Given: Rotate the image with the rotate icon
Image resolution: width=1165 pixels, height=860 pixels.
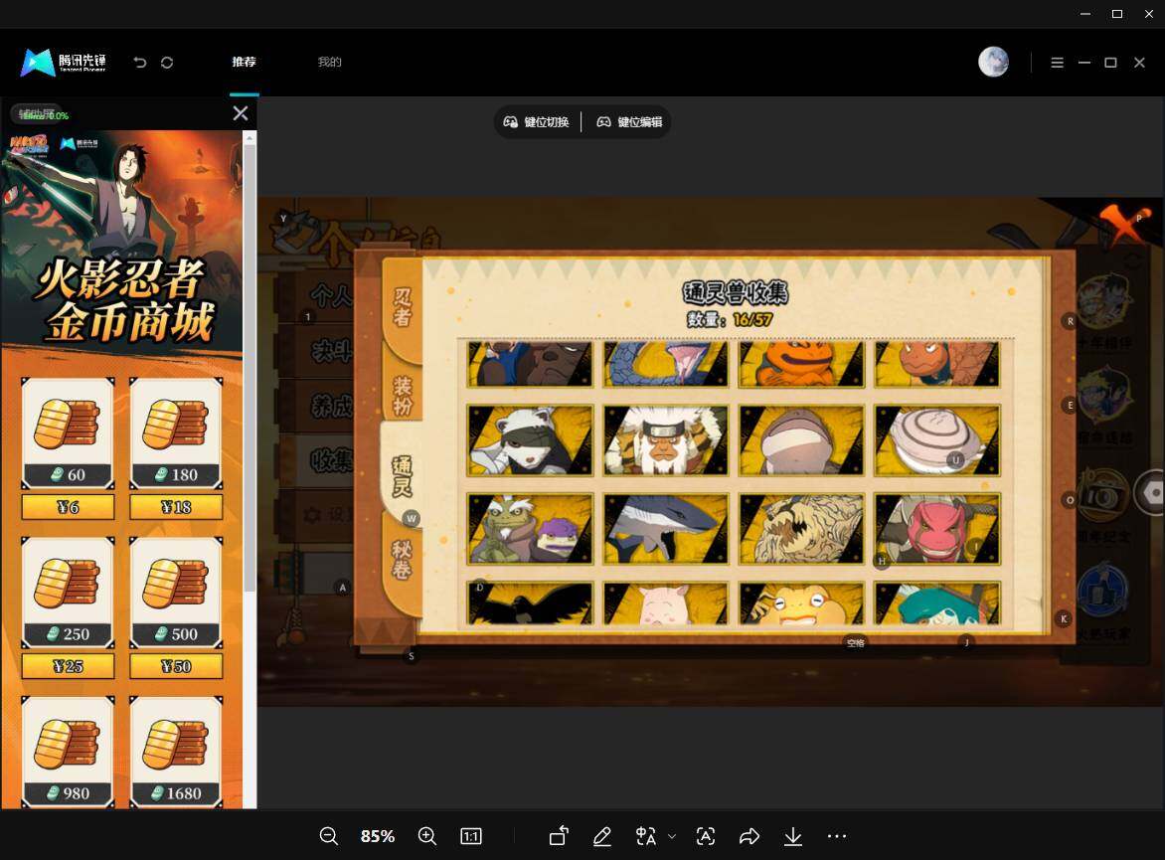Looking at the screenshot, I should (x=559, y=836).
